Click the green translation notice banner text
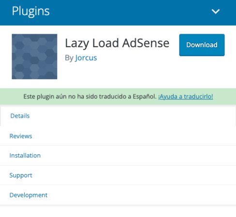The image size is (236, 217). coord(90,96)
